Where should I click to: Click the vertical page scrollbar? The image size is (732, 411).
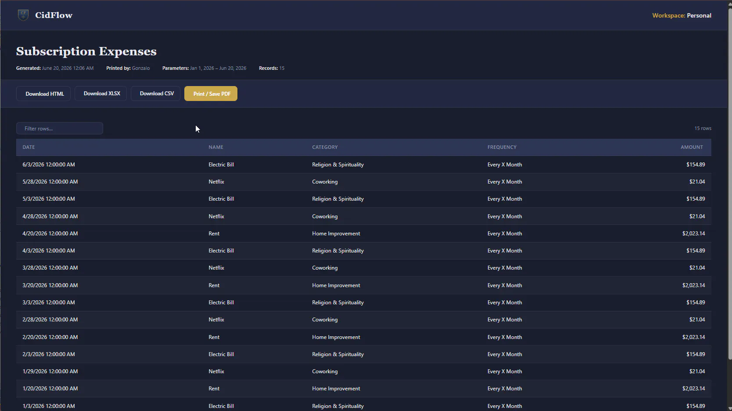729,184
